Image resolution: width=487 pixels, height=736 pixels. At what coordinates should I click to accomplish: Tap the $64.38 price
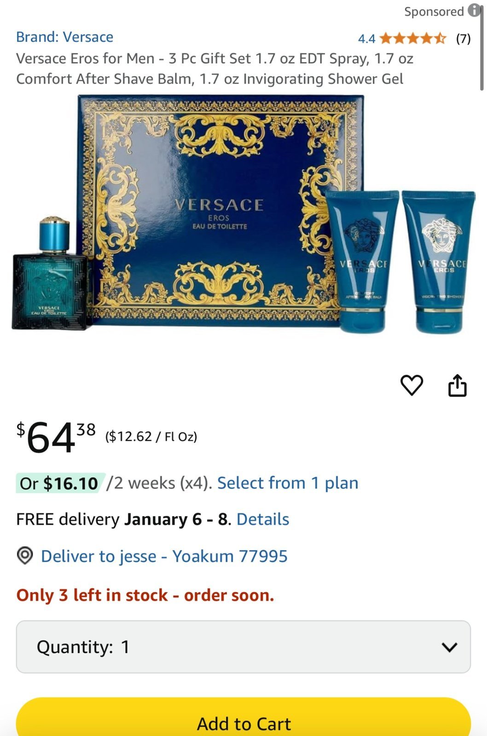coord(56,437)
